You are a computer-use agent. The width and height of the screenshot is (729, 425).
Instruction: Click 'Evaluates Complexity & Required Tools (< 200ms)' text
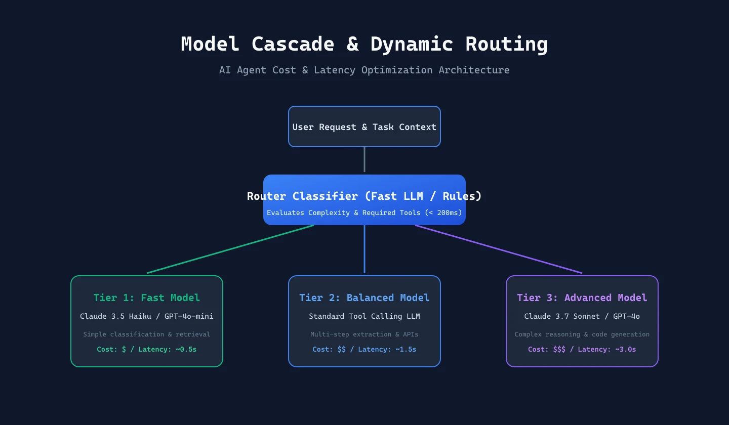(364, 212)
